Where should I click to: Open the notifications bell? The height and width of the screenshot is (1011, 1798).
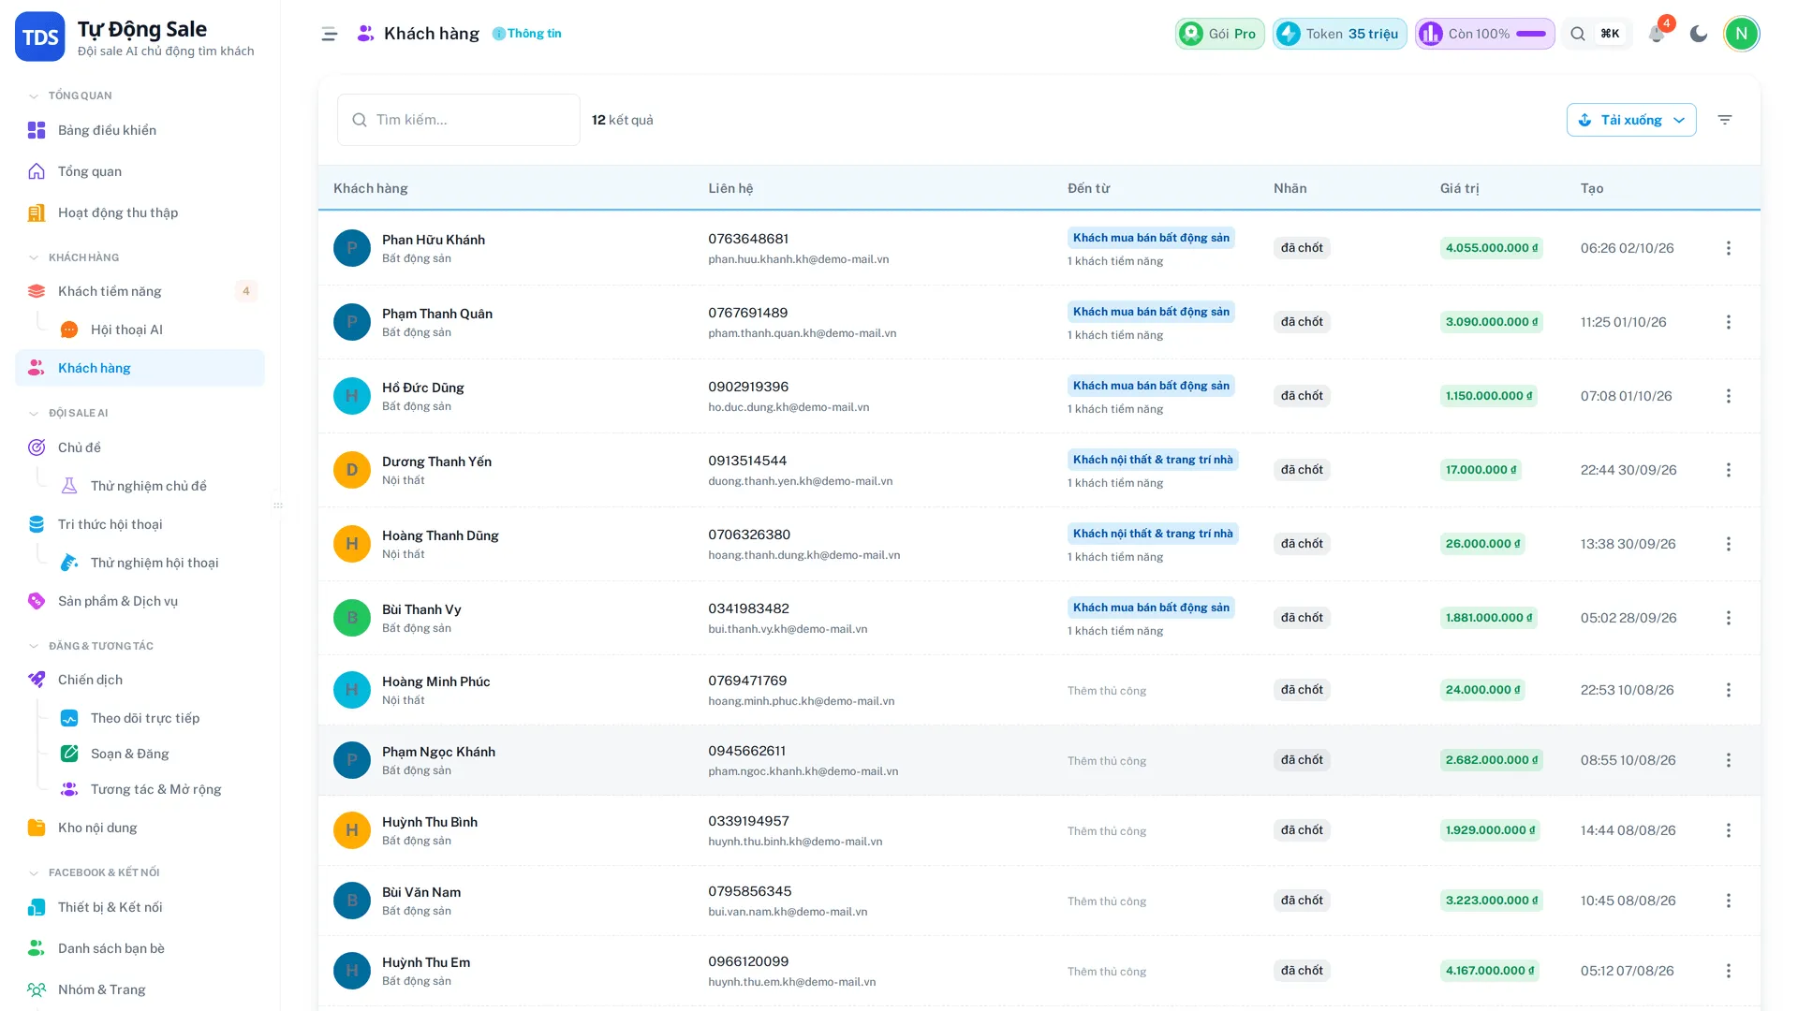(x=1657, y=34)
